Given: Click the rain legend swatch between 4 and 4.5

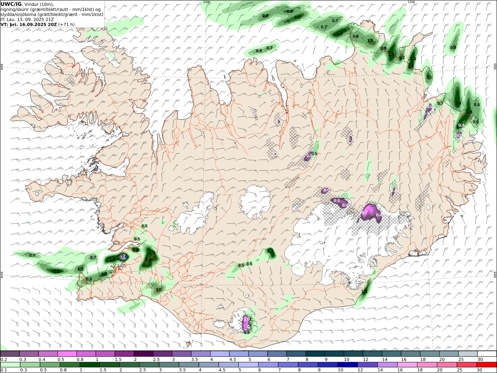Looking at the screenshot, I should pos(208,365).
